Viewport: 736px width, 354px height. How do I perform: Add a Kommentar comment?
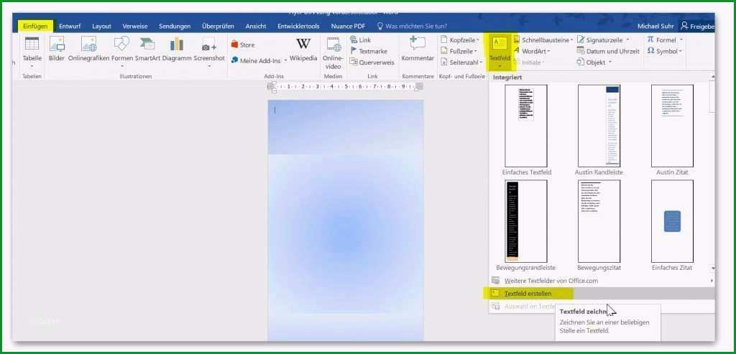pyautogui.click(x=418, y=50)
